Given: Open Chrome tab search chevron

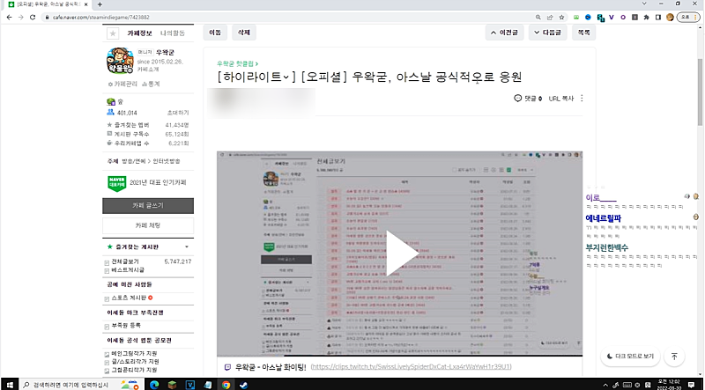Looking at the screenshot, I should (644, 4).
